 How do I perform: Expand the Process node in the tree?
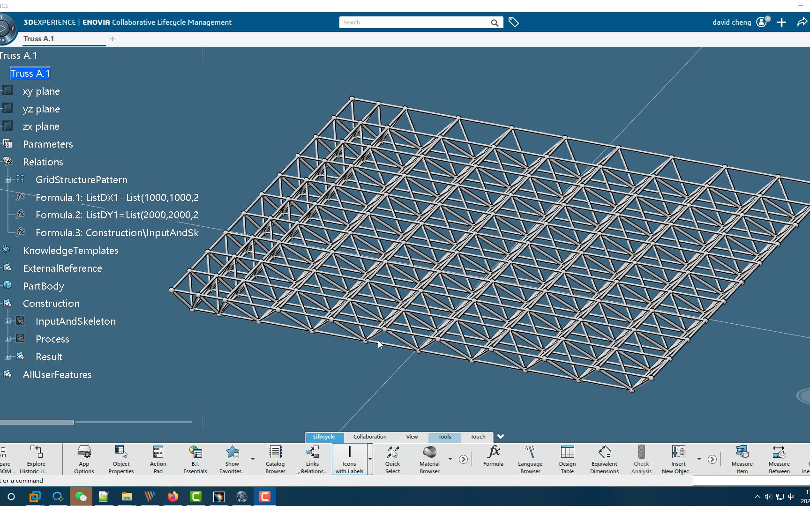(x=8, y=339)
